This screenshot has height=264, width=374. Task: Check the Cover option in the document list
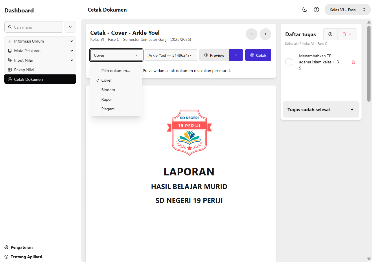(106, 80)
